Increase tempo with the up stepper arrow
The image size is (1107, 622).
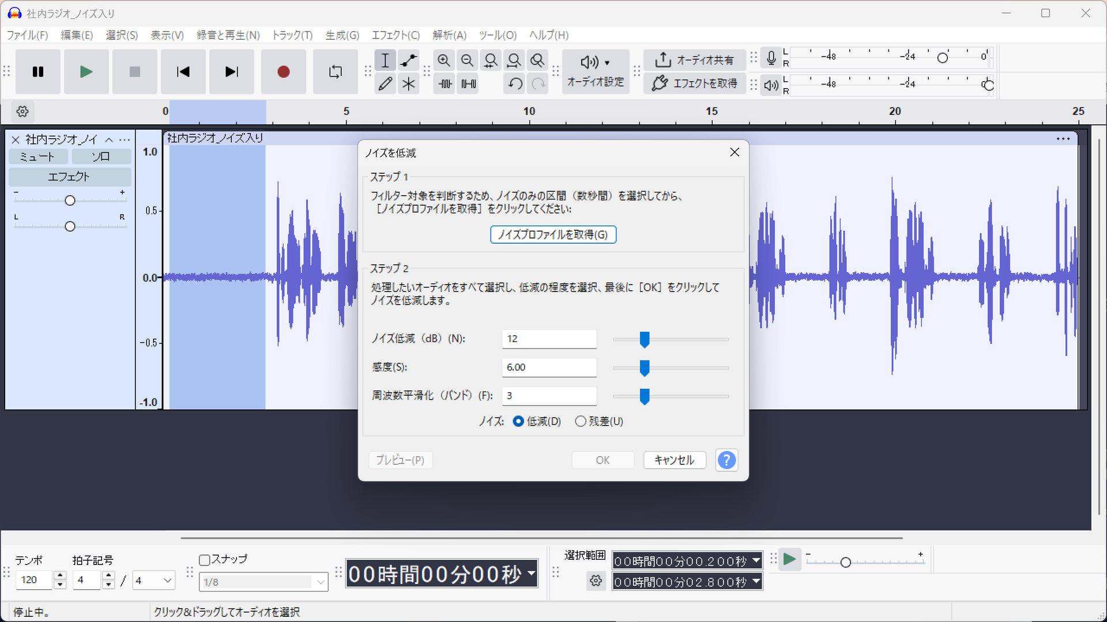tap(60, 575)
